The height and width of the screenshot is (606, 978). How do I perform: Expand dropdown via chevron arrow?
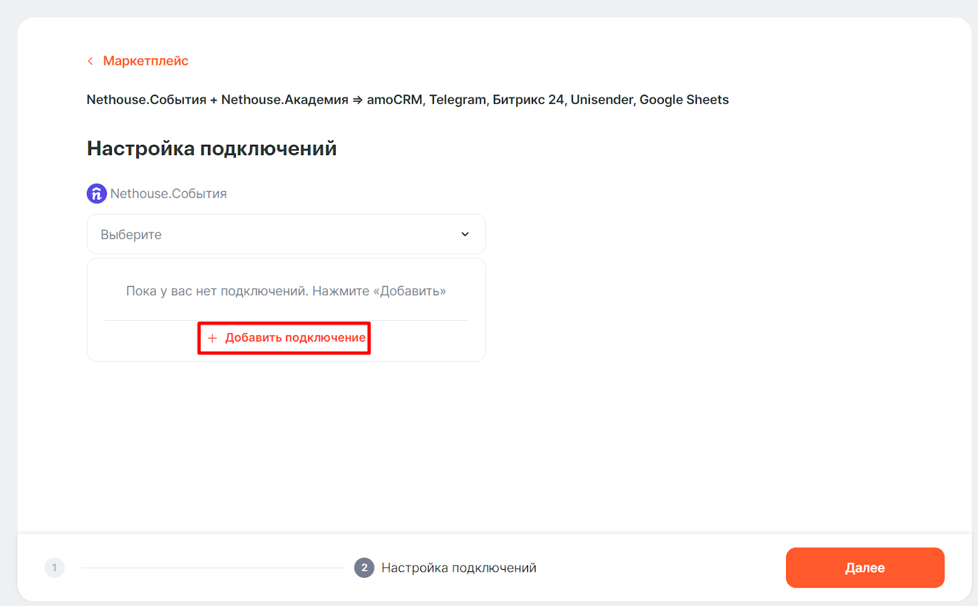pos(465,234)
